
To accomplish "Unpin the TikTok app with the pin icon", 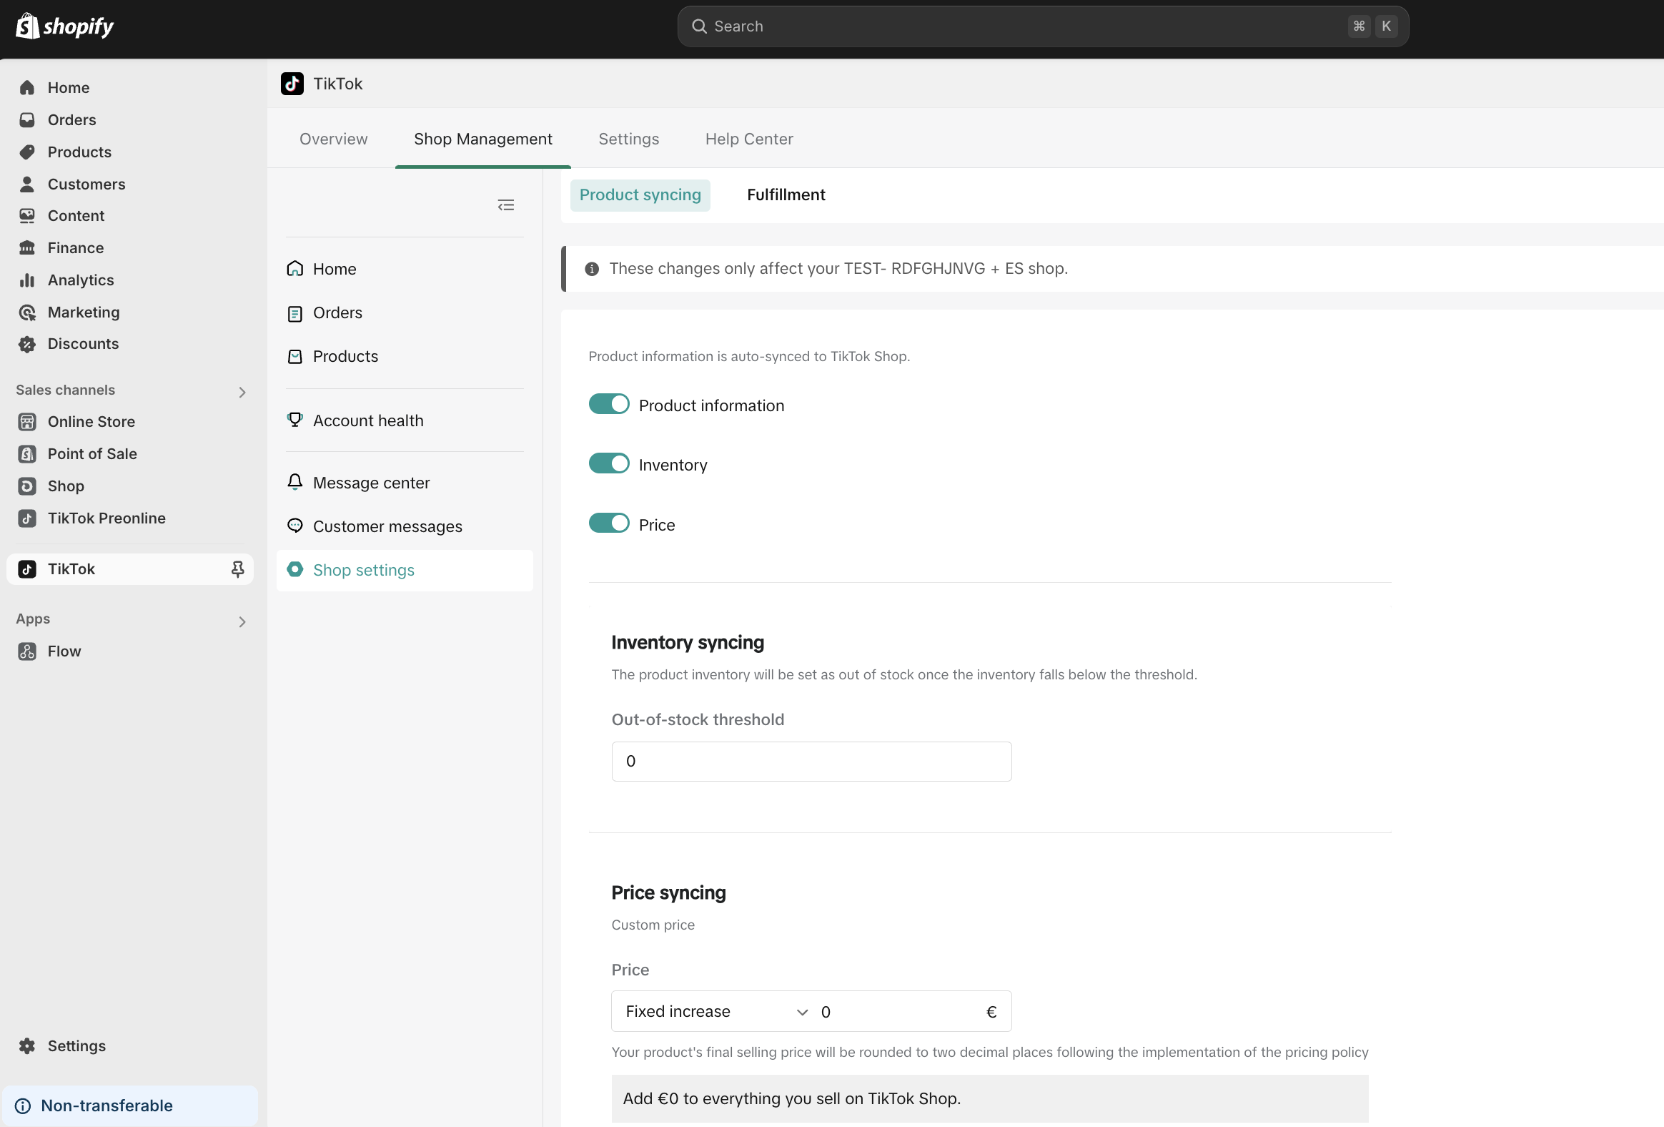I will point(238,570).
